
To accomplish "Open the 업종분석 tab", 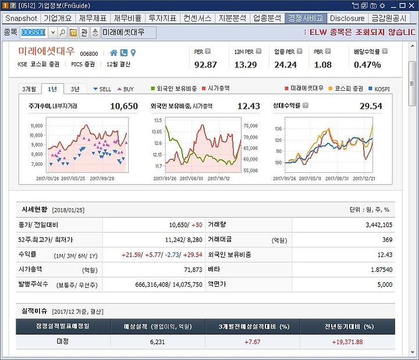I will 267,18.
